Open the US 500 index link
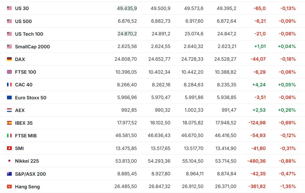The image size is (305, 193). 23,21
